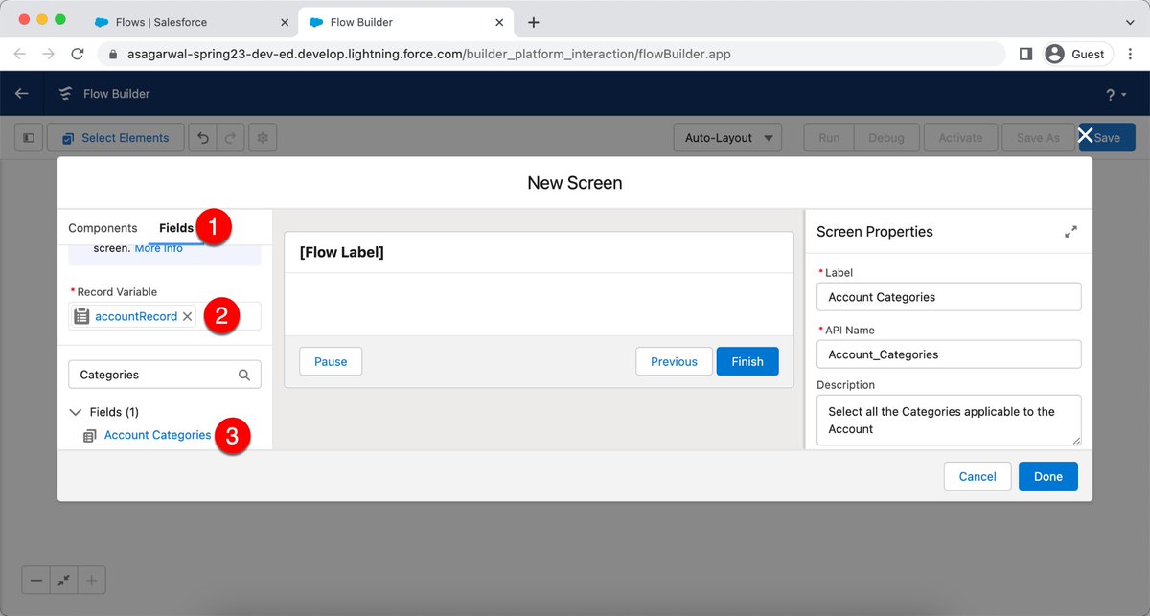Image resolution: width=1150 pixels, height=616 pixels.
Task: Click Select Elements button
Action: [115, 138]
